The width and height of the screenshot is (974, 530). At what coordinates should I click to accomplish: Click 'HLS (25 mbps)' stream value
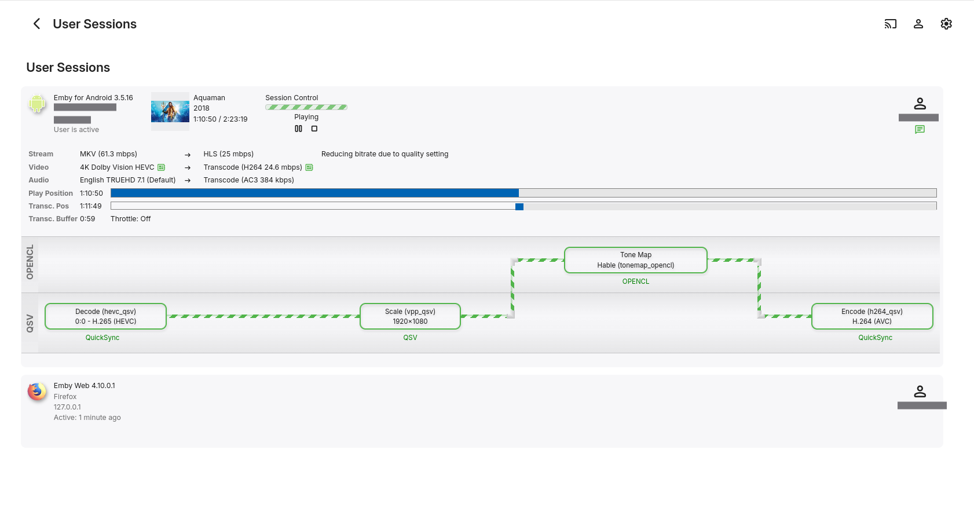tap(229, 154)
